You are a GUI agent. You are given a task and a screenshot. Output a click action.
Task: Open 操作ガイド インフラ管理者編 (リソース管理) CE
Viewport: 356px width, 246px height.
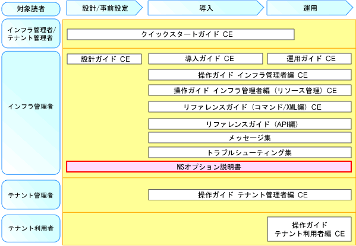pos(250,90)
